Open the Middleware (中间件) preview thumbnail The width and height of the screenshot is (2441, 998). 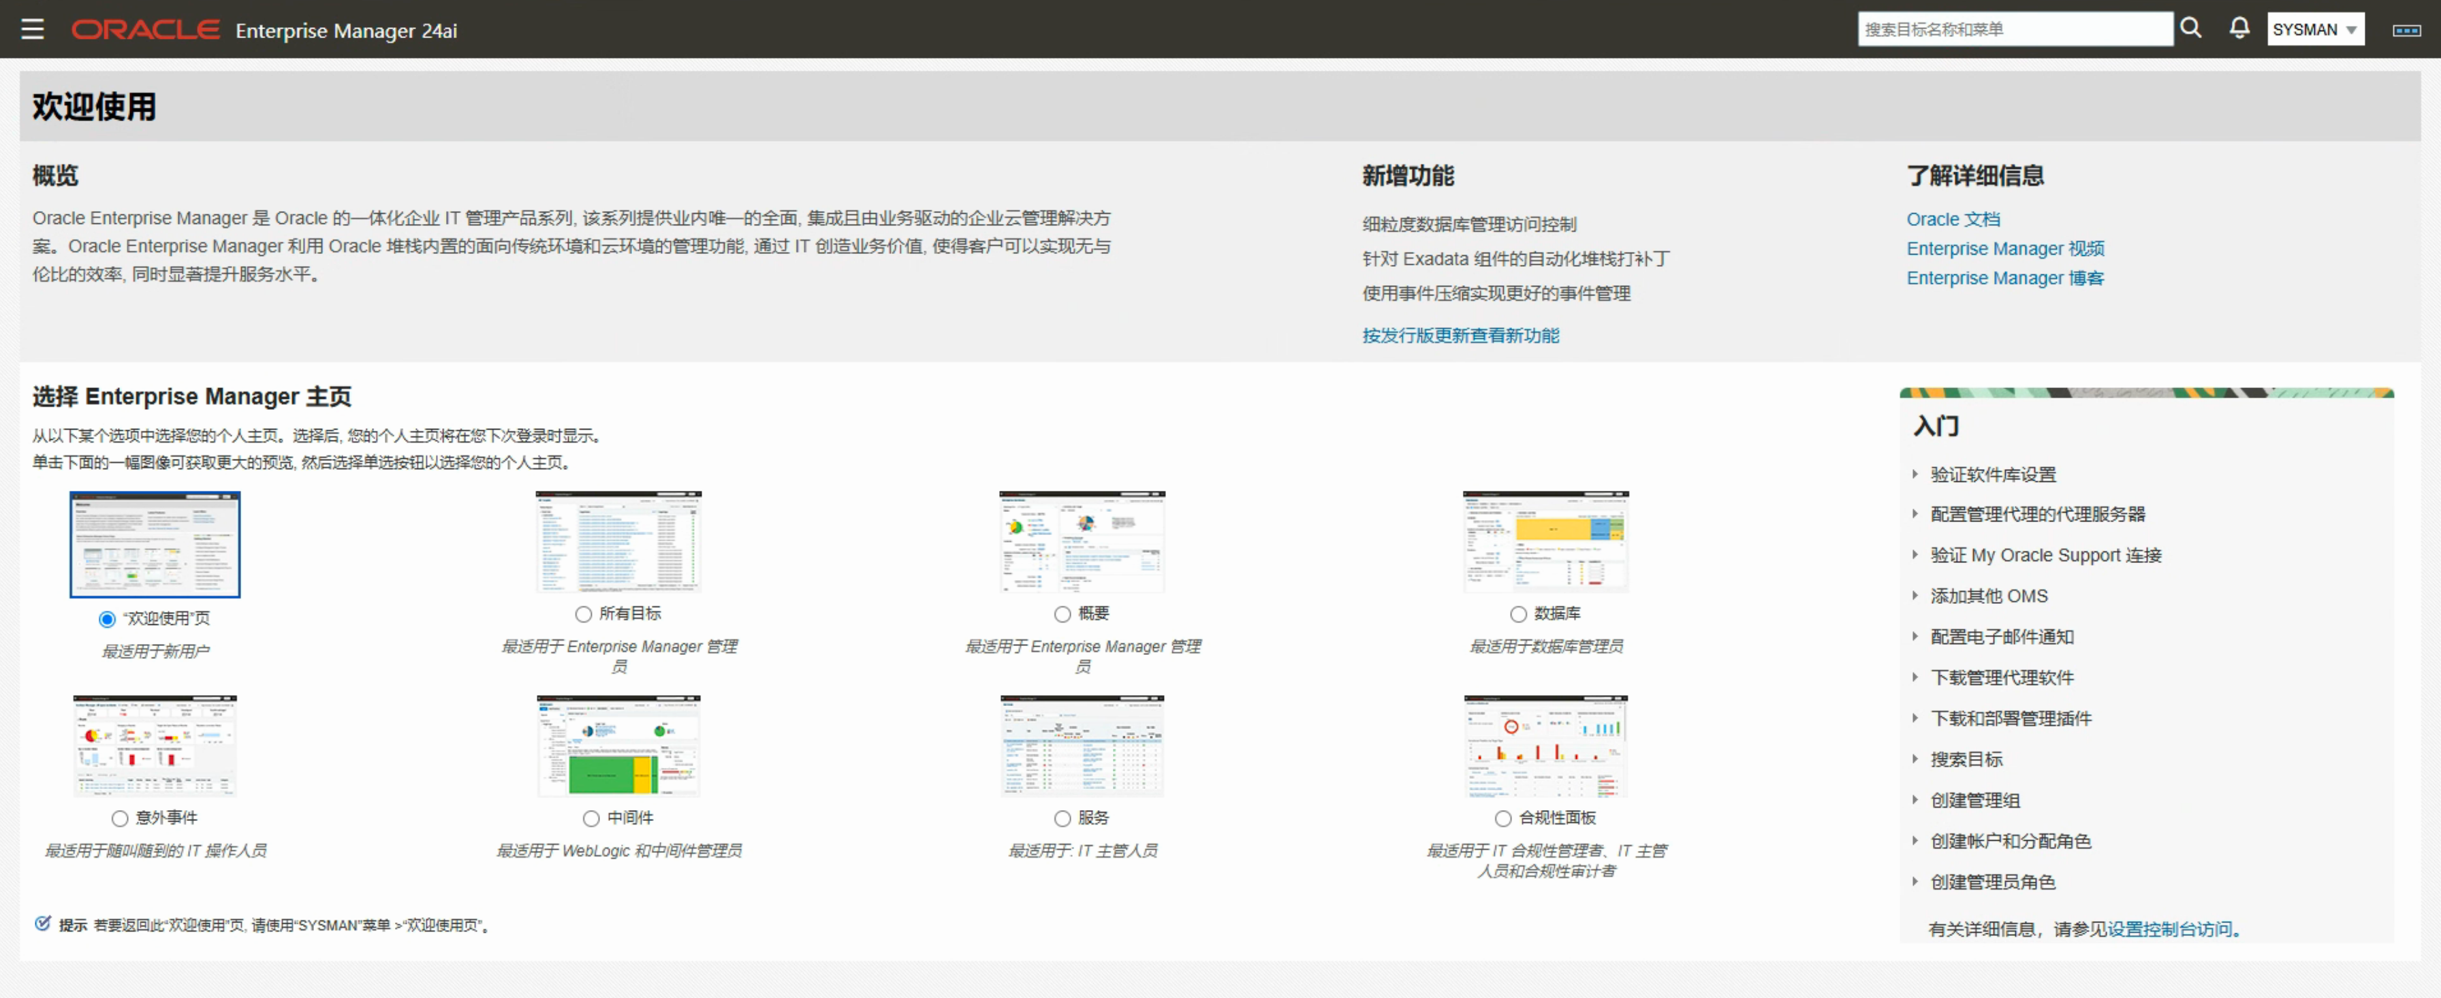coord(618,746)
